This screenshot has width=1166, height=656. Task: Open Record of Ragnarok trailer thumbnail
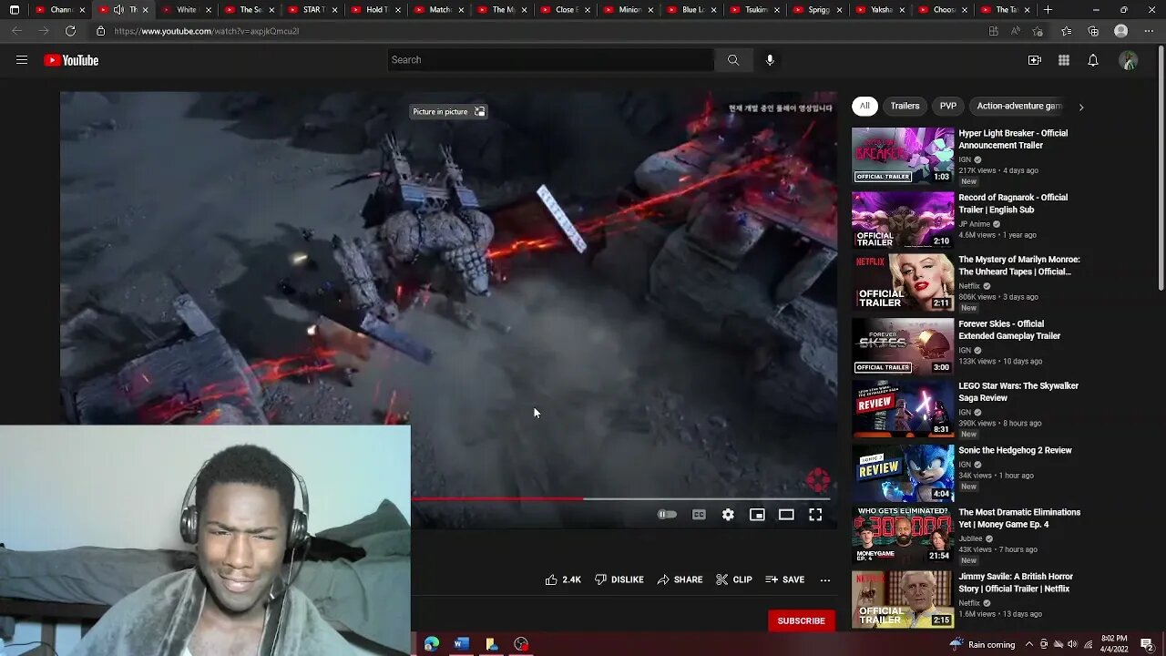tap(903, 219)
